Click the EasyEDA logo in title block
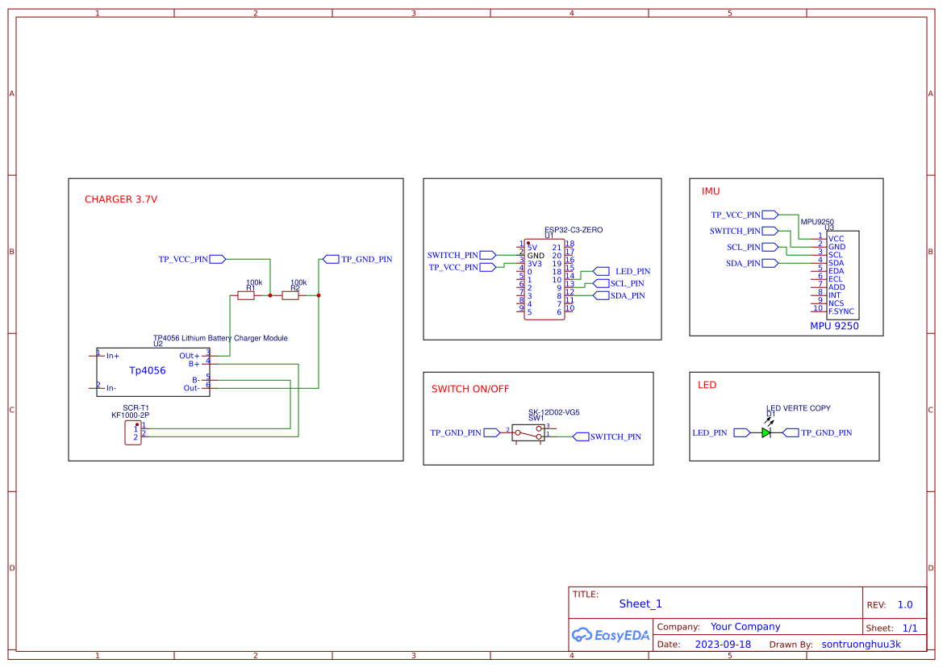This screenshot has height=668, width=943. point(610,635)
